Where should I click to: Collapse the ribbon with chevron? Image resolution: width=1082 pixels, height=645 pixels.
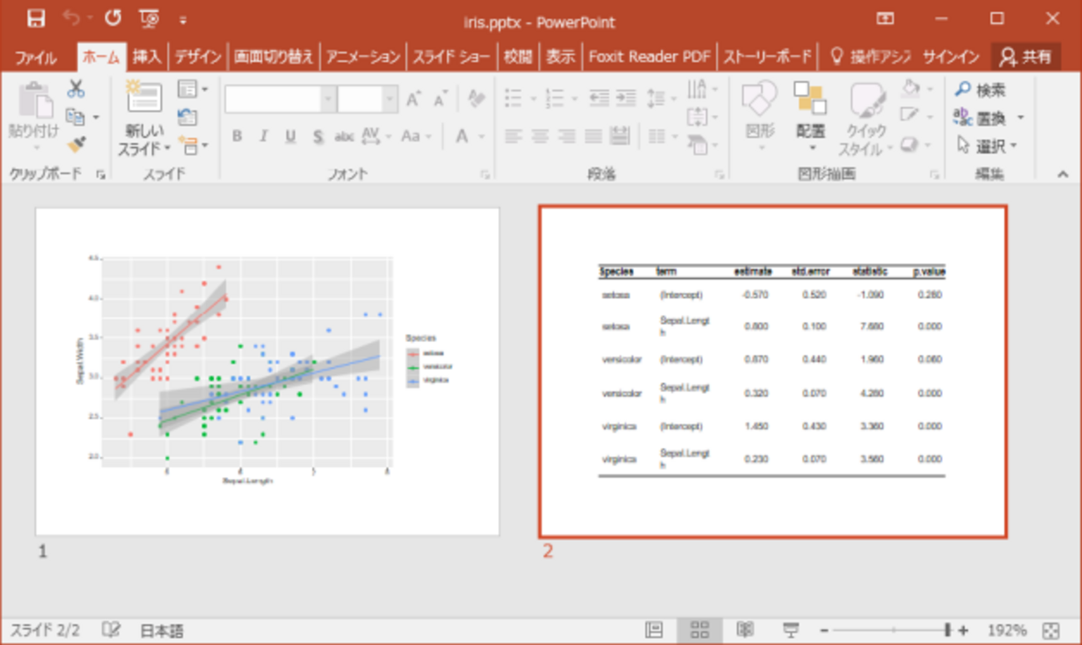coord(1063,174)
